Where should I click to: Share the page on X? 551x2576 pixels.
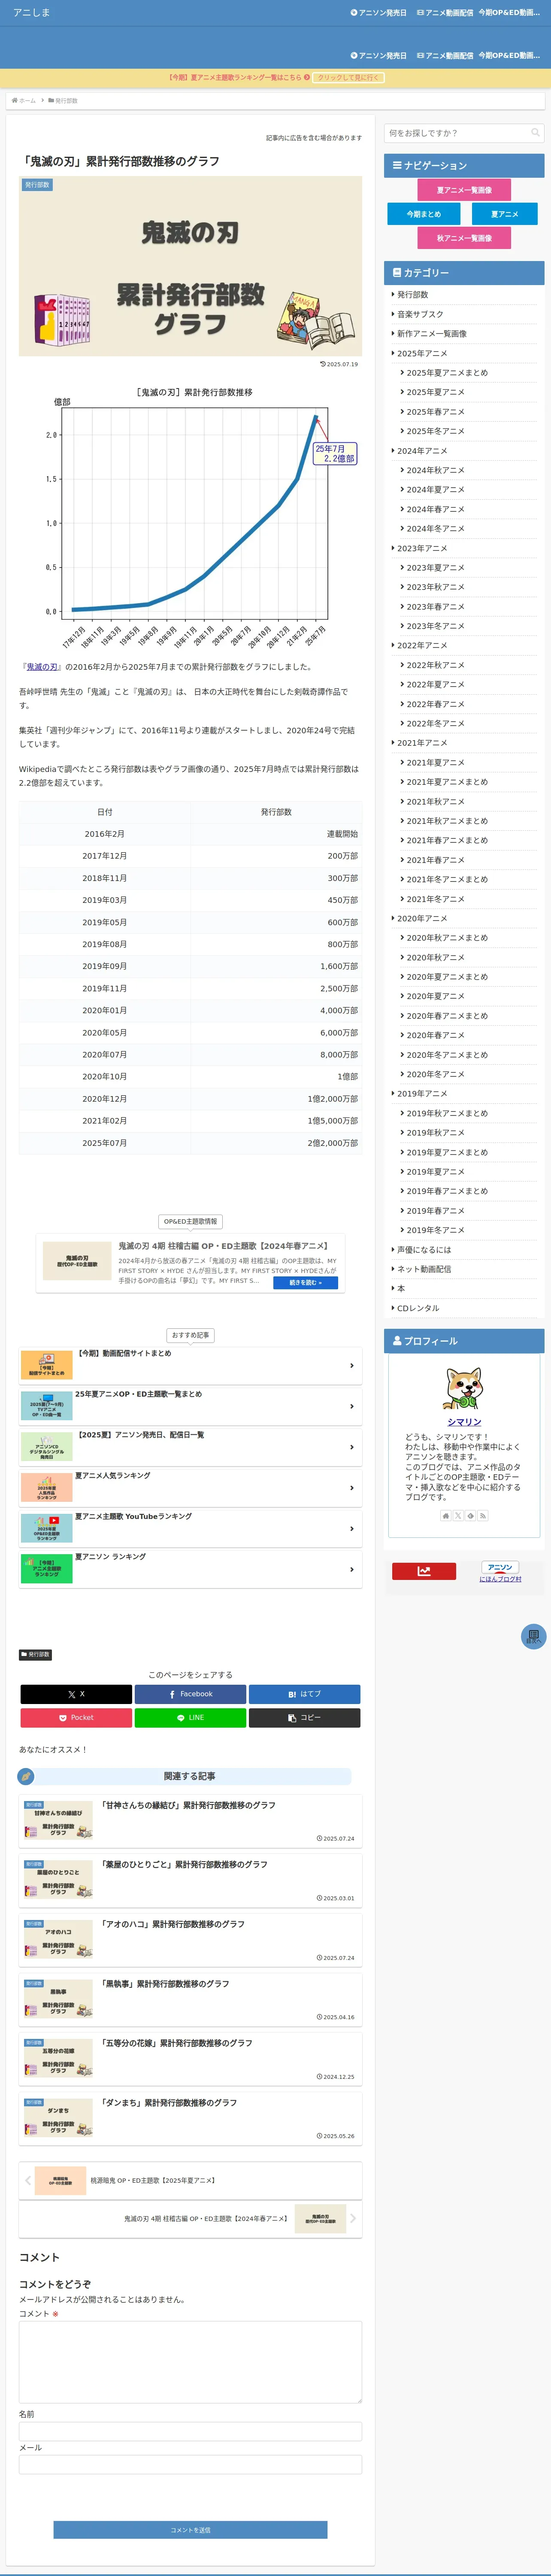(x=76, y=1694)
